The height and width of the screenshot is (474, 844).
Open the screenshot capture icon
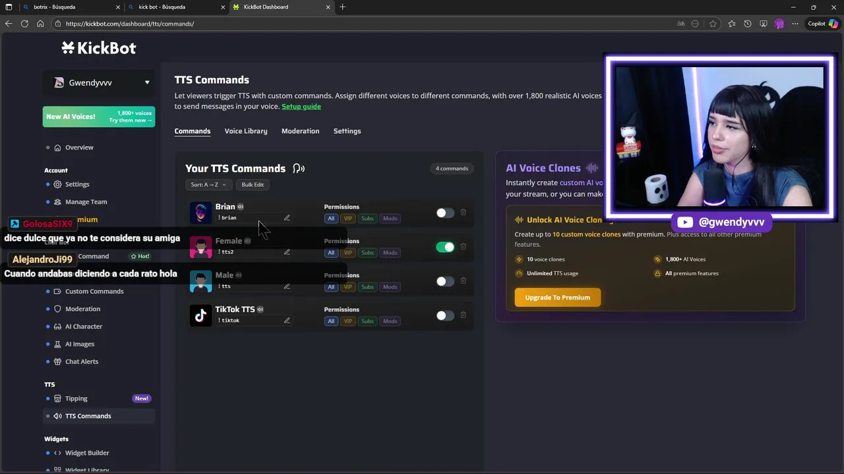pyautogui.click(x=764, y=24)
